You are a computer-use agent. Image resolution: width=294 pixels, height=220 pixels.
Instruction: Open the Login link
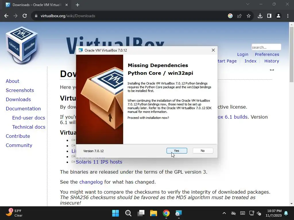pos(243,54)
